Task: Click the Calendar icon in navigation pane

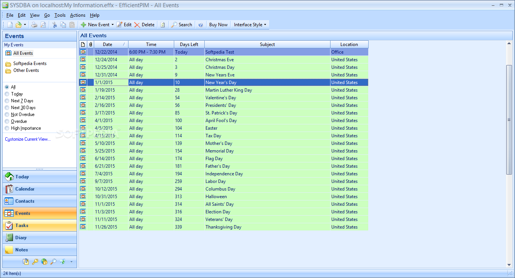Action: (x=9, y=189)
